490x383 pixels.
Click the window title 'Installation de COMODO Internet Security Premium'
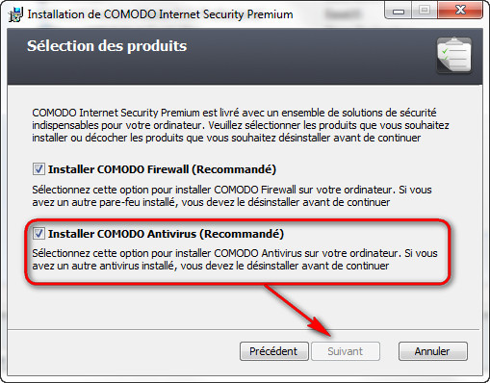pyautogui.click(x=160, y=14)
